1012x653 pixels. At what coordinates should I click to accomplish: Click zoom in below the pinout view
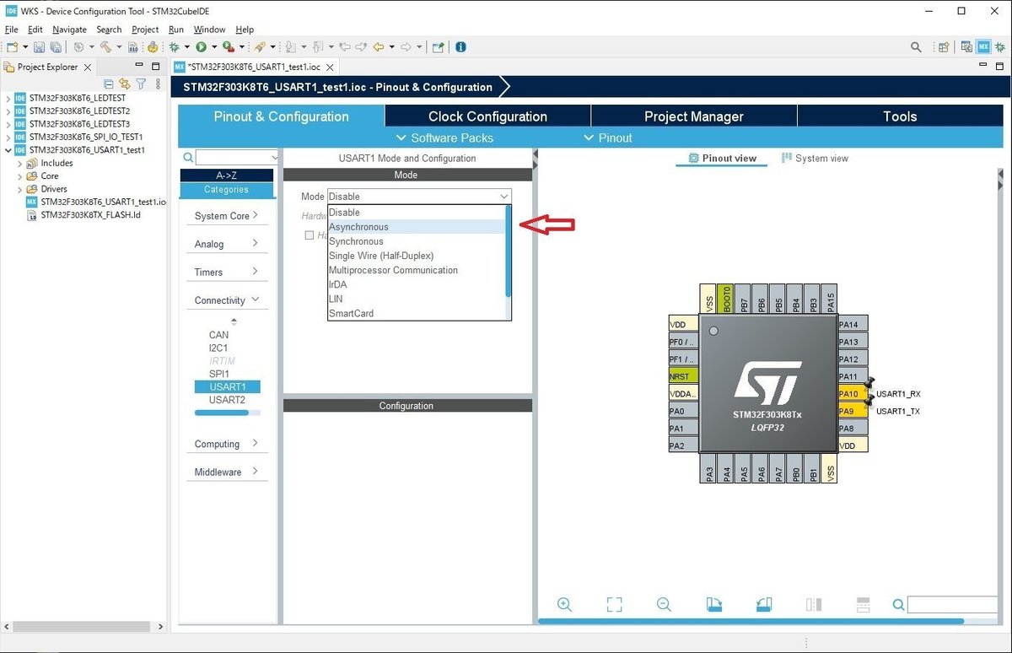point(565,604)
